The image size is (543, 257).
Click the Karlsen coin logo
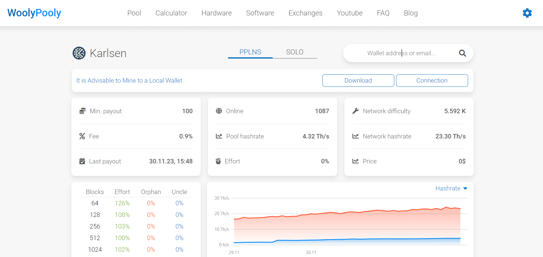(79, 53)
